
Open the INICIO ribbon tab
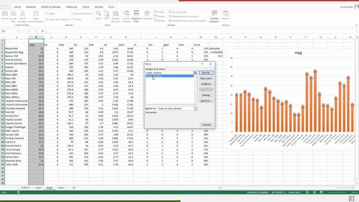point(17,7)
